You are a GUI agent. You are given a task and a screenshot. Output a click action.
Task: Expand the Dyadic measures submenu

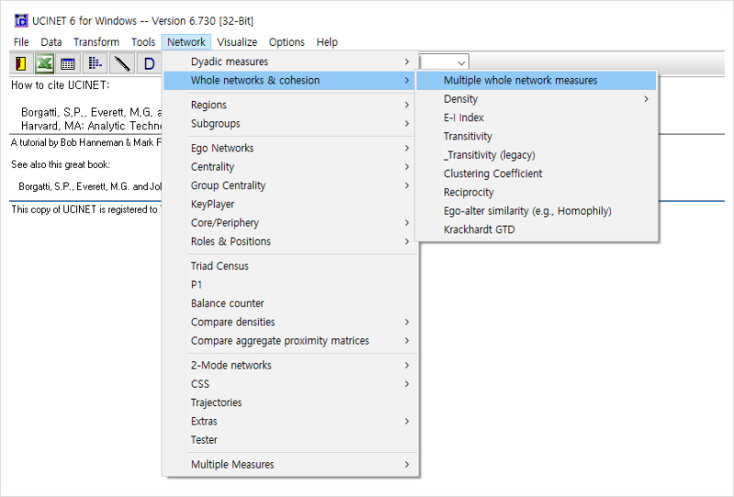point(290,61)
